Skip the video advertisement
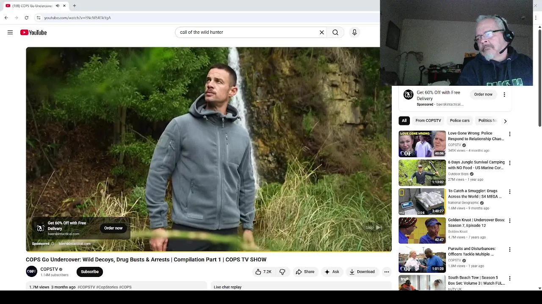The width and height of the screenshot is (542, 304). click(374, 228)
